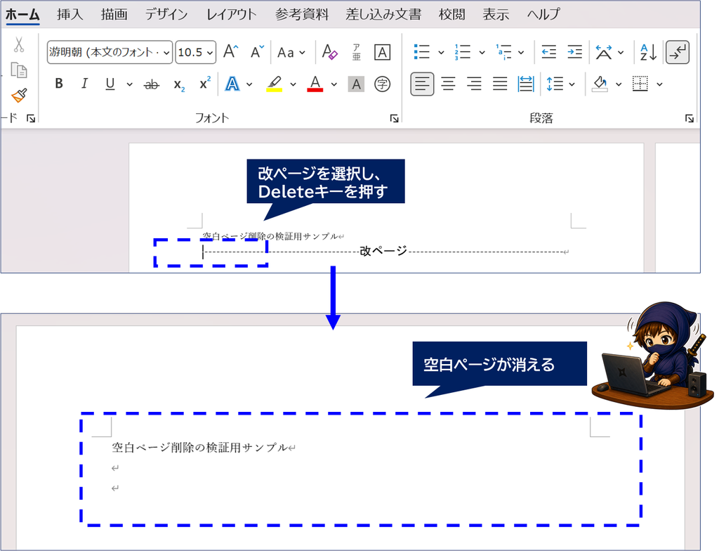
Task: Expand numbering style dropdown arrow
Action: 482,52
